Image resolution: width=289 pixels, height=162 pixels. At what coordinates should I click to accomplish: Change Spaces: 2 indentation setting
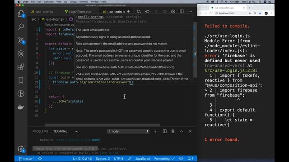(x=103, y=158)
